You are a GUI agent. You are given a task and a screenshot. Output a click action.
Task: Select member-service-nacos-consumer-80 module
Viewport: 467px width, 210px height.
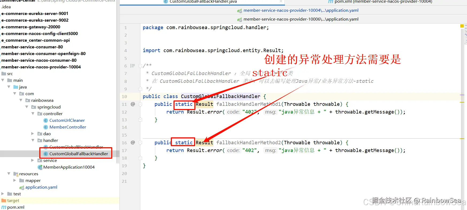pos(39,60)
